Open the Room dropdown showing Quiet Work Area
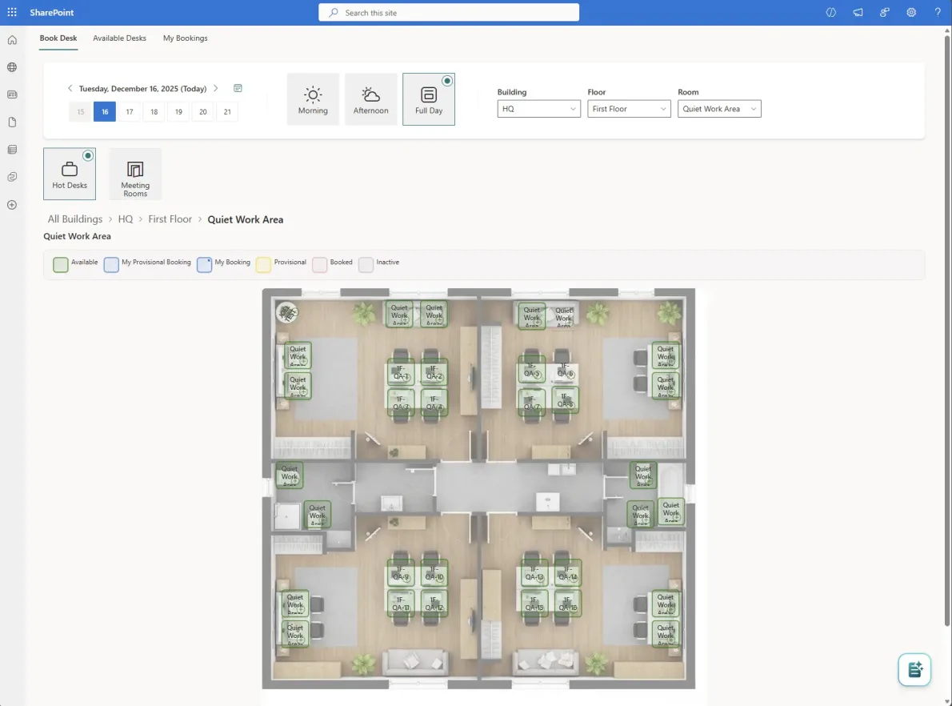The image size is (952, 706). tap(718, 108)
